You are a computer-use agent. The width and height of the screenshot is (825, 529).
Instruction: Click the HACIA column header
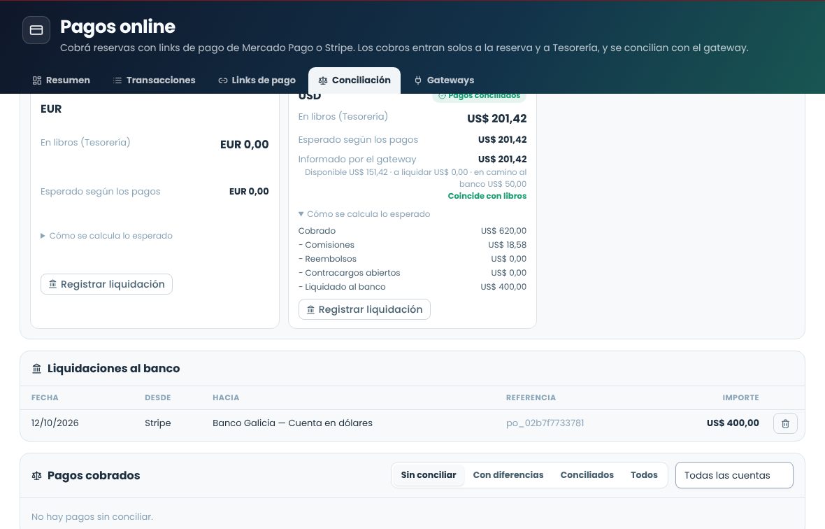coord(226,398)
